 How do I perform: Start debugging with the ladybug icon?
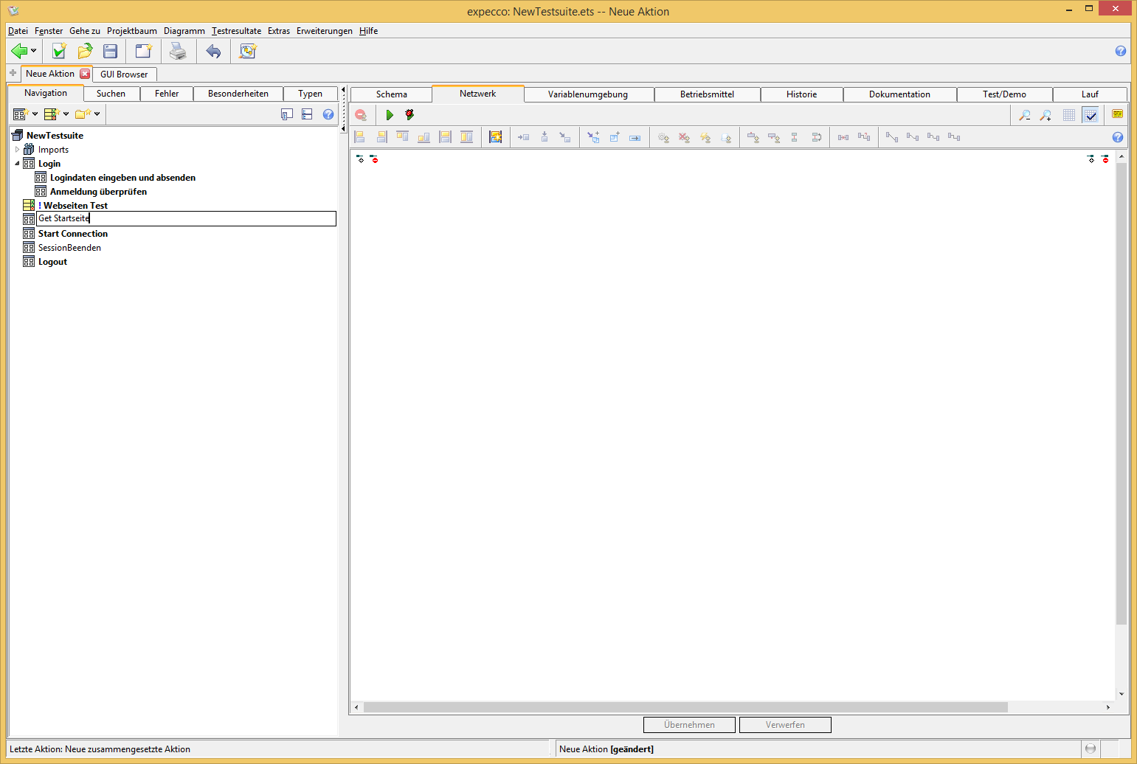[409, 115]
